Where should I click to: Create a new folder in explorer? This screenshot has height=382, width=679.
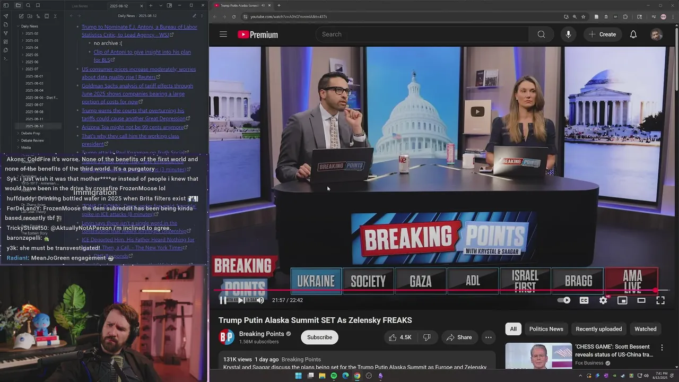(x=30, y=16)
